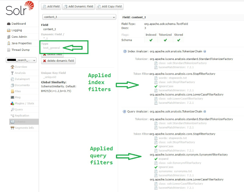Collapse the Query Analyzer details
The width and height of the screenshot is (244, 192).
pyautogui.click(x=205, y=111)
